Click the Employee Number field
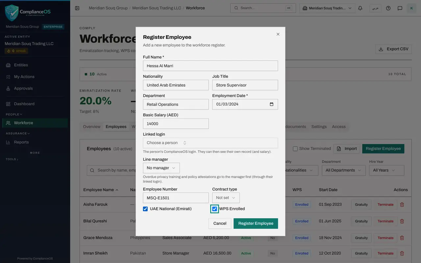 (x=176, y=198)
